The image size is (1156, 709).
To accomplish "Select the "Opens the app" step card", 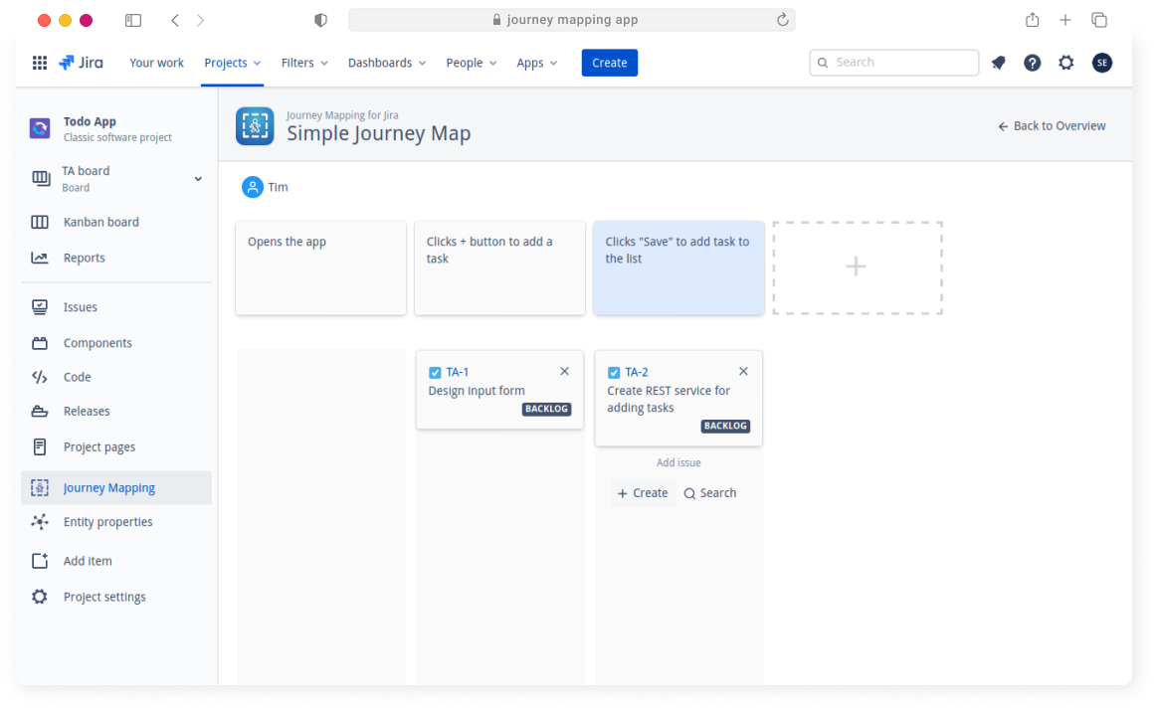I will [320, 267].
